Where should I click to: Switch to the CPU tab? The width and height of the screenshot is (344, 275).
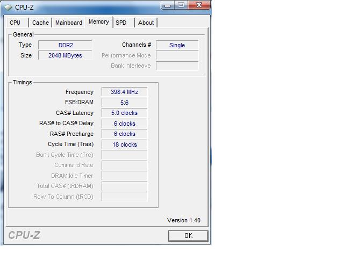click(17, 23)
